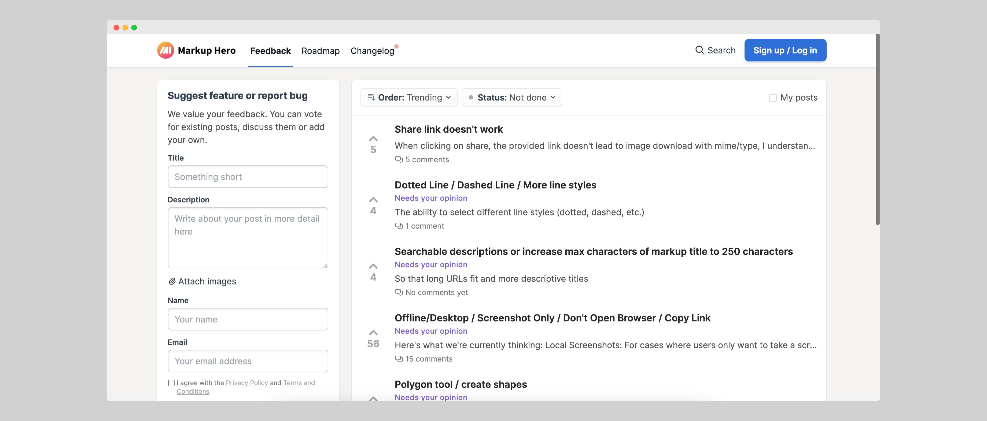Open the Searchable descriptions post title

[594, 251]
